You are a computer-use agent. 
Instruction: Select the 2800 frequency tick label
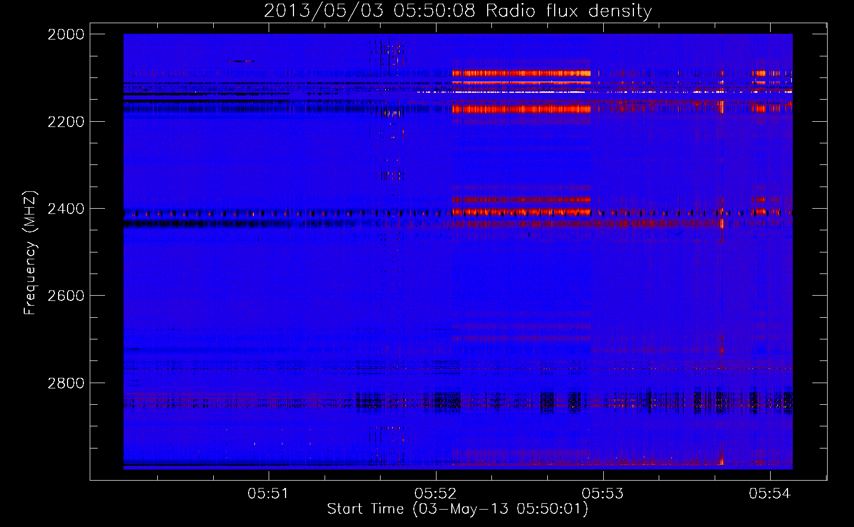click(66, 383)
